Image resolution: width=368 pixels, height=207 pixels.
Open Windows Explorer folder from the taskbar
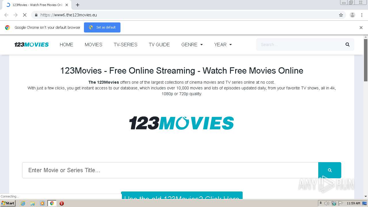32,203
